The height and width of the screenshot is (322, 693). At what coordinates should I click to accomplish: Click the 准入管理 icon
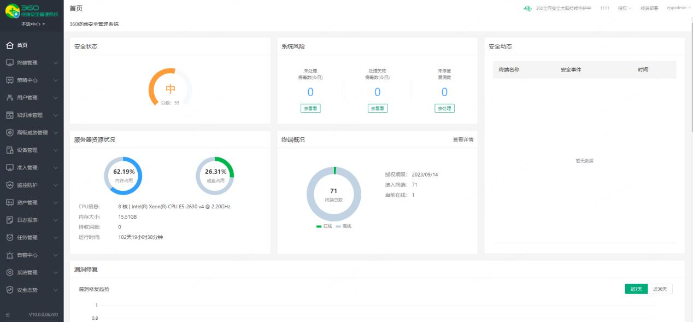pos(9,168)
